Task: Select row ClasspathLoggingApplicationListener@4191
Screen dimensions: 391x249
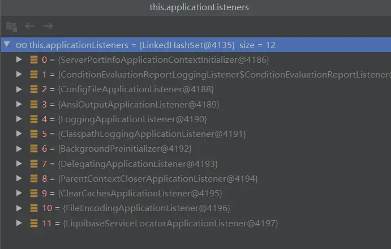Action: point(196,134)
